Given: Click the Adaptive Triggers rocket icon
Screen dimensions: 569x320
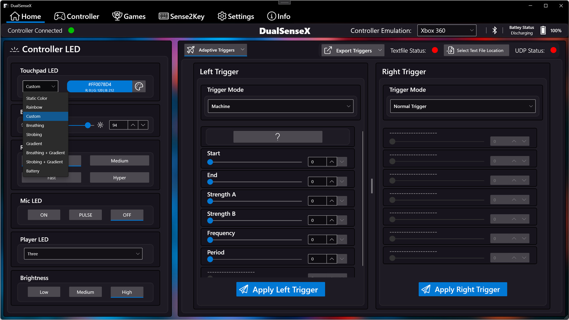Looking at the screenshot, I should (x=191, y=50).
